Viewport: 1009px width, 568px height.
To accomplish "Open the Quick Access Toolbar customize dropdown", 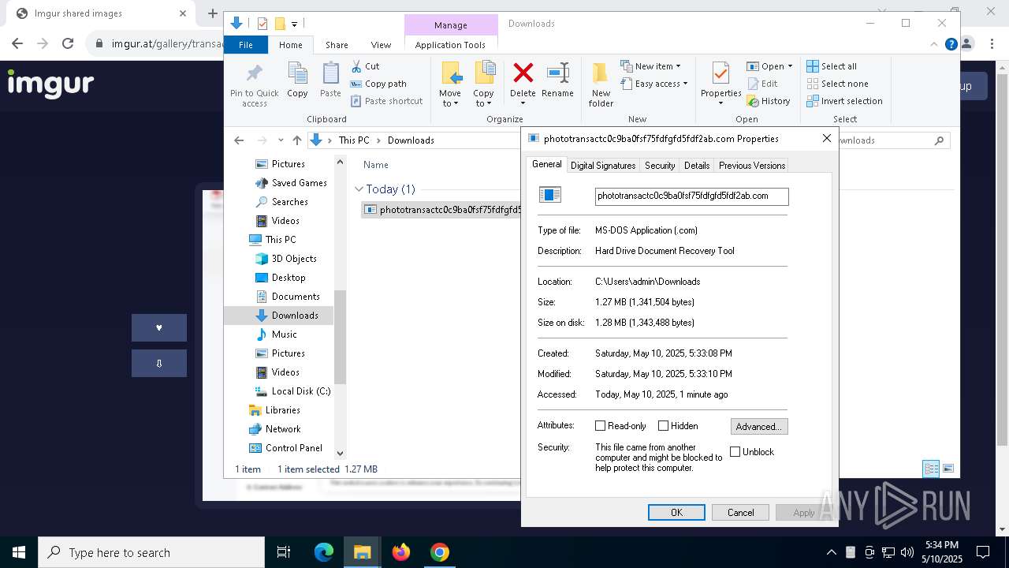I will point(294,24).
